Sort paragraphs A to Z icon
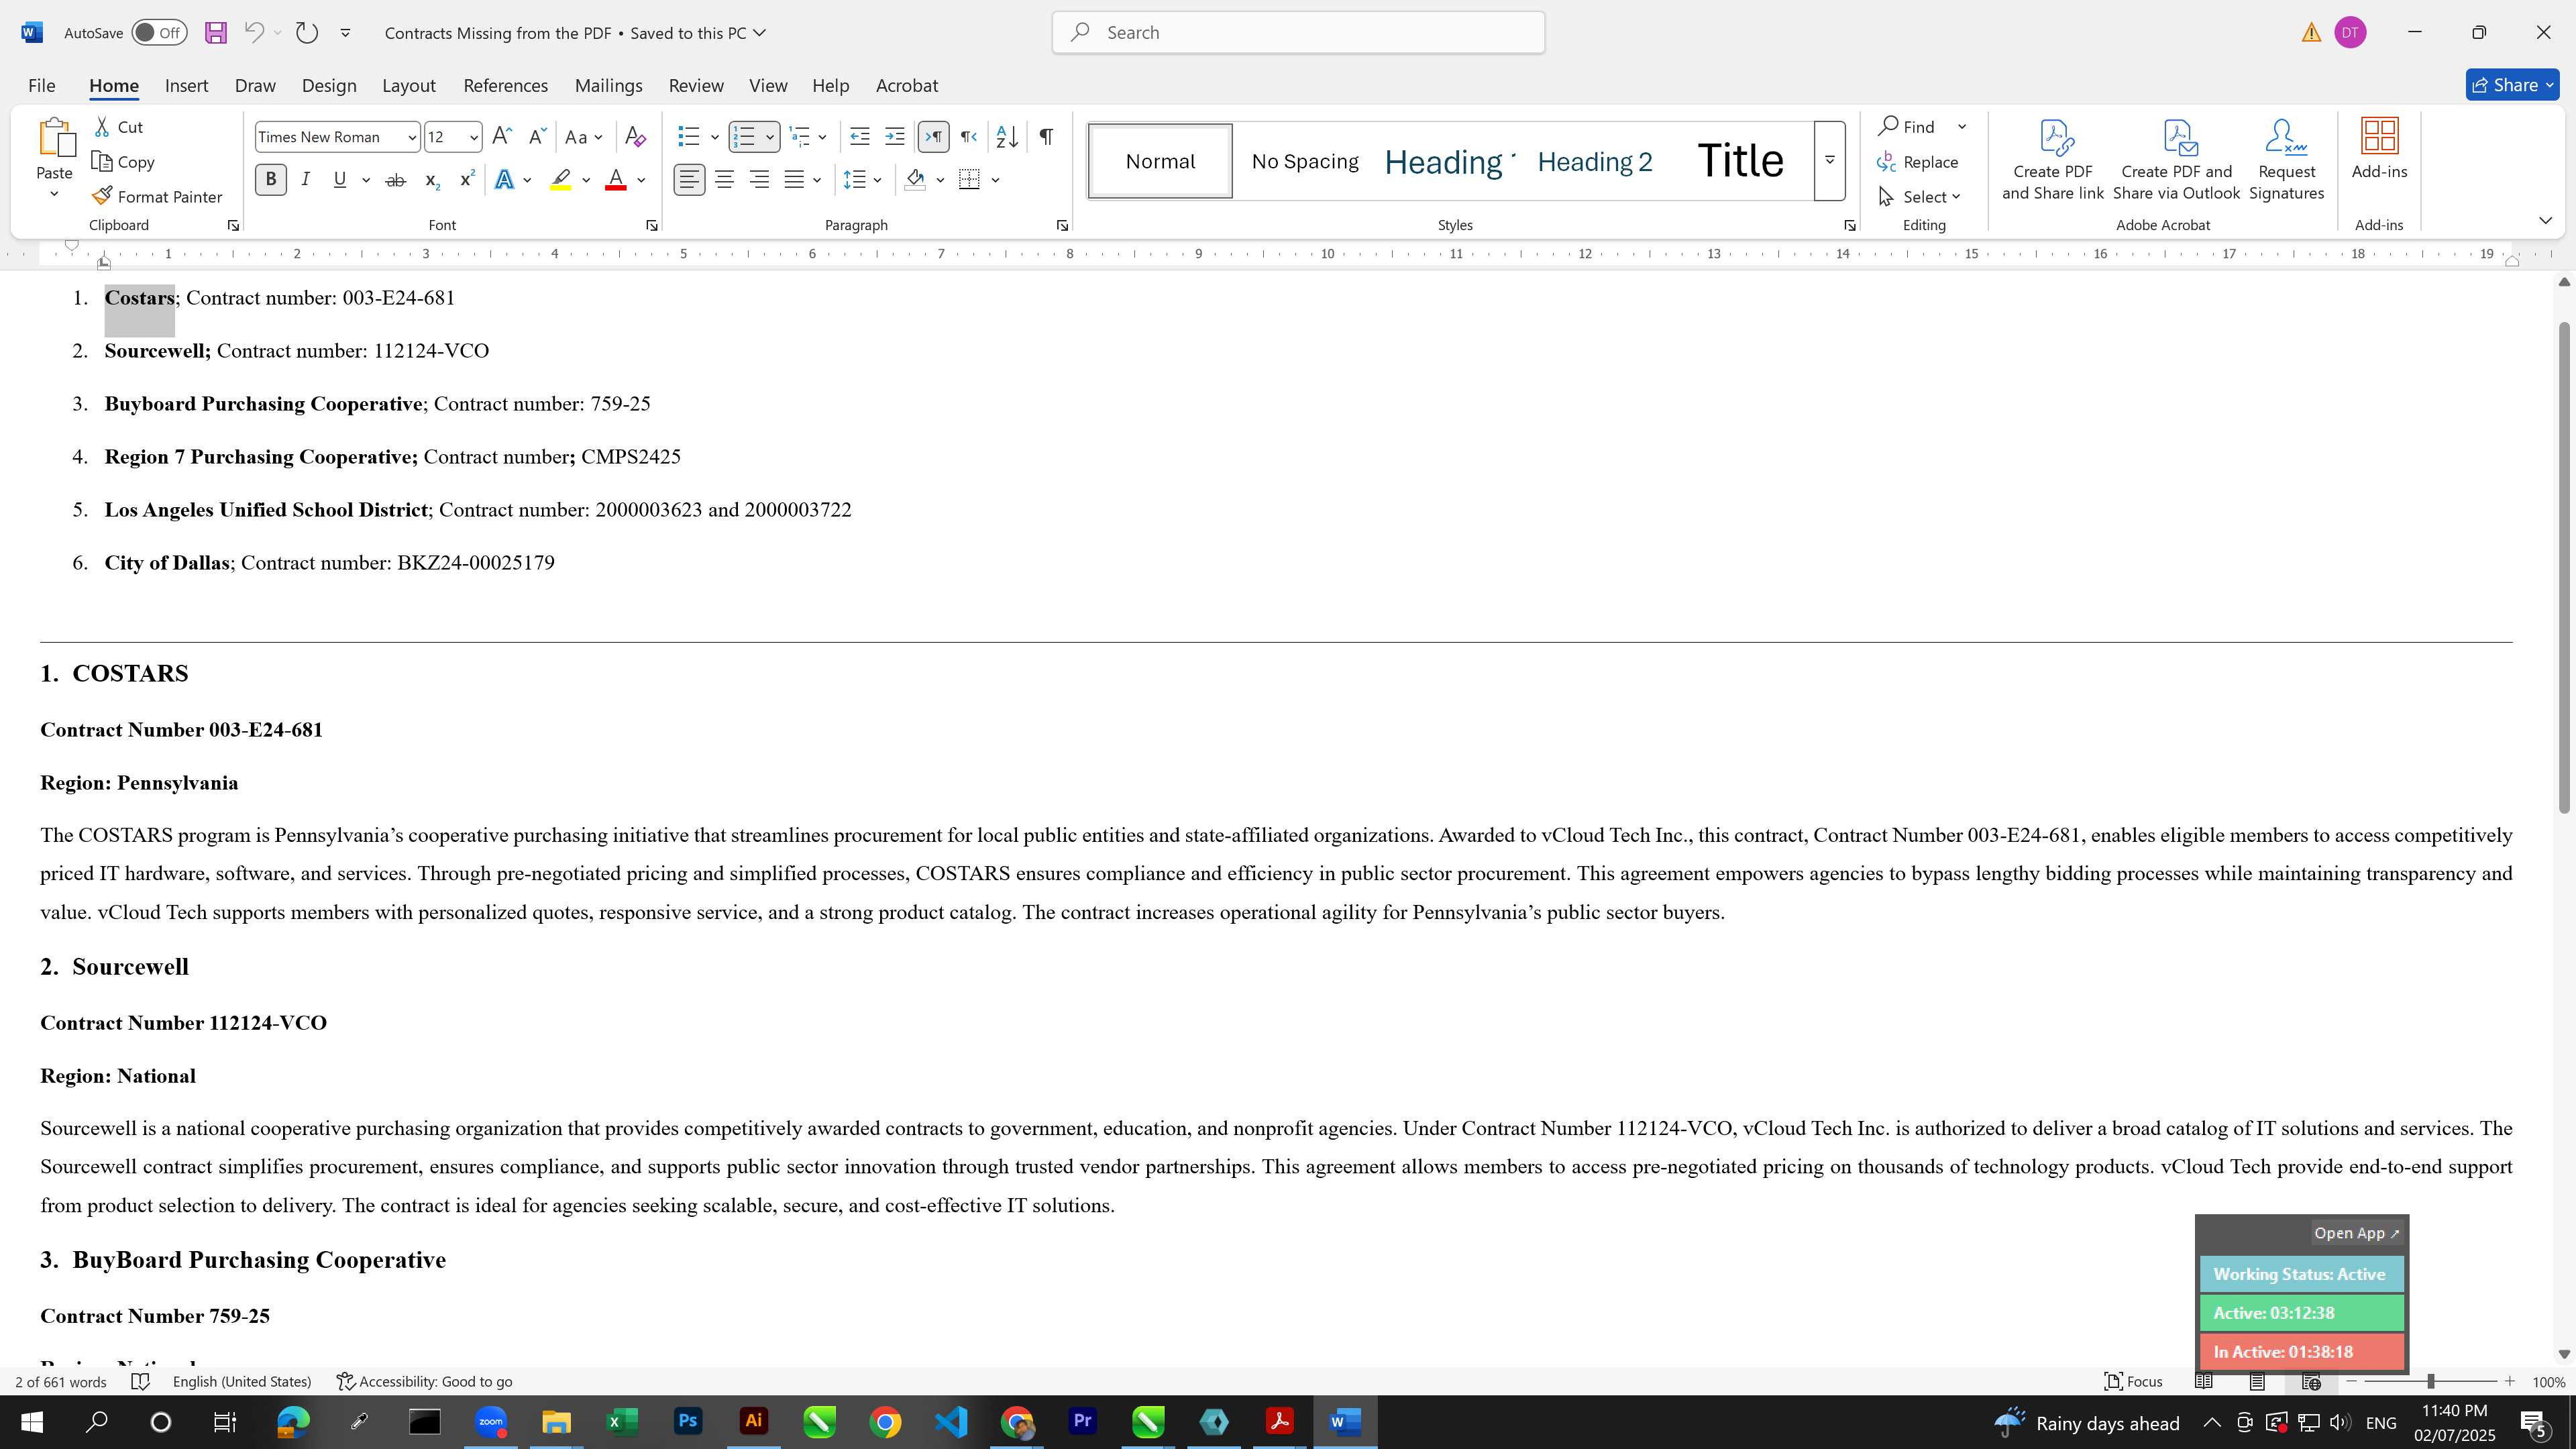The width and height of the screenshot is (2576, 1449). pos(1007,137)
